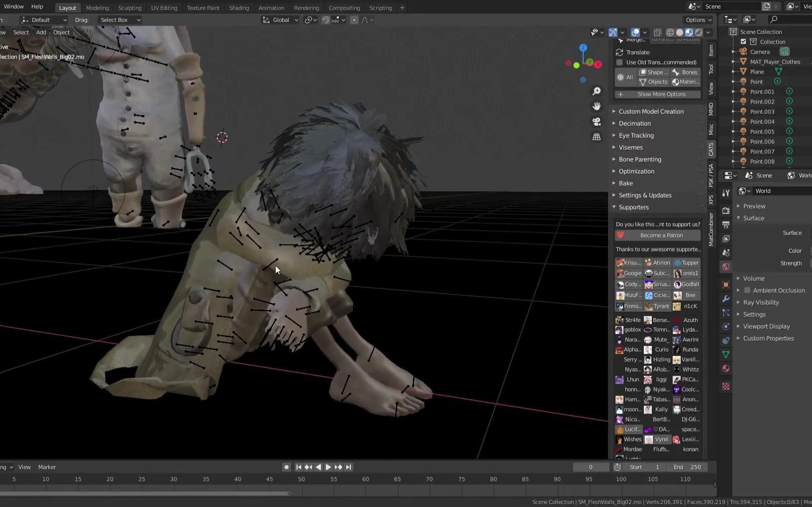Open Modifiers wrench tab icon
This screenshot has height=507, width=812.
726,299
